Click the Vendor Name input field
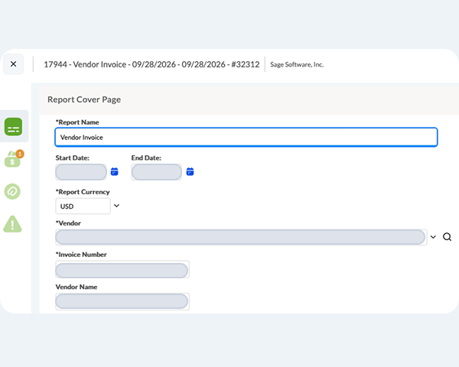Screen dimensions: 459x367 [122, 301]
